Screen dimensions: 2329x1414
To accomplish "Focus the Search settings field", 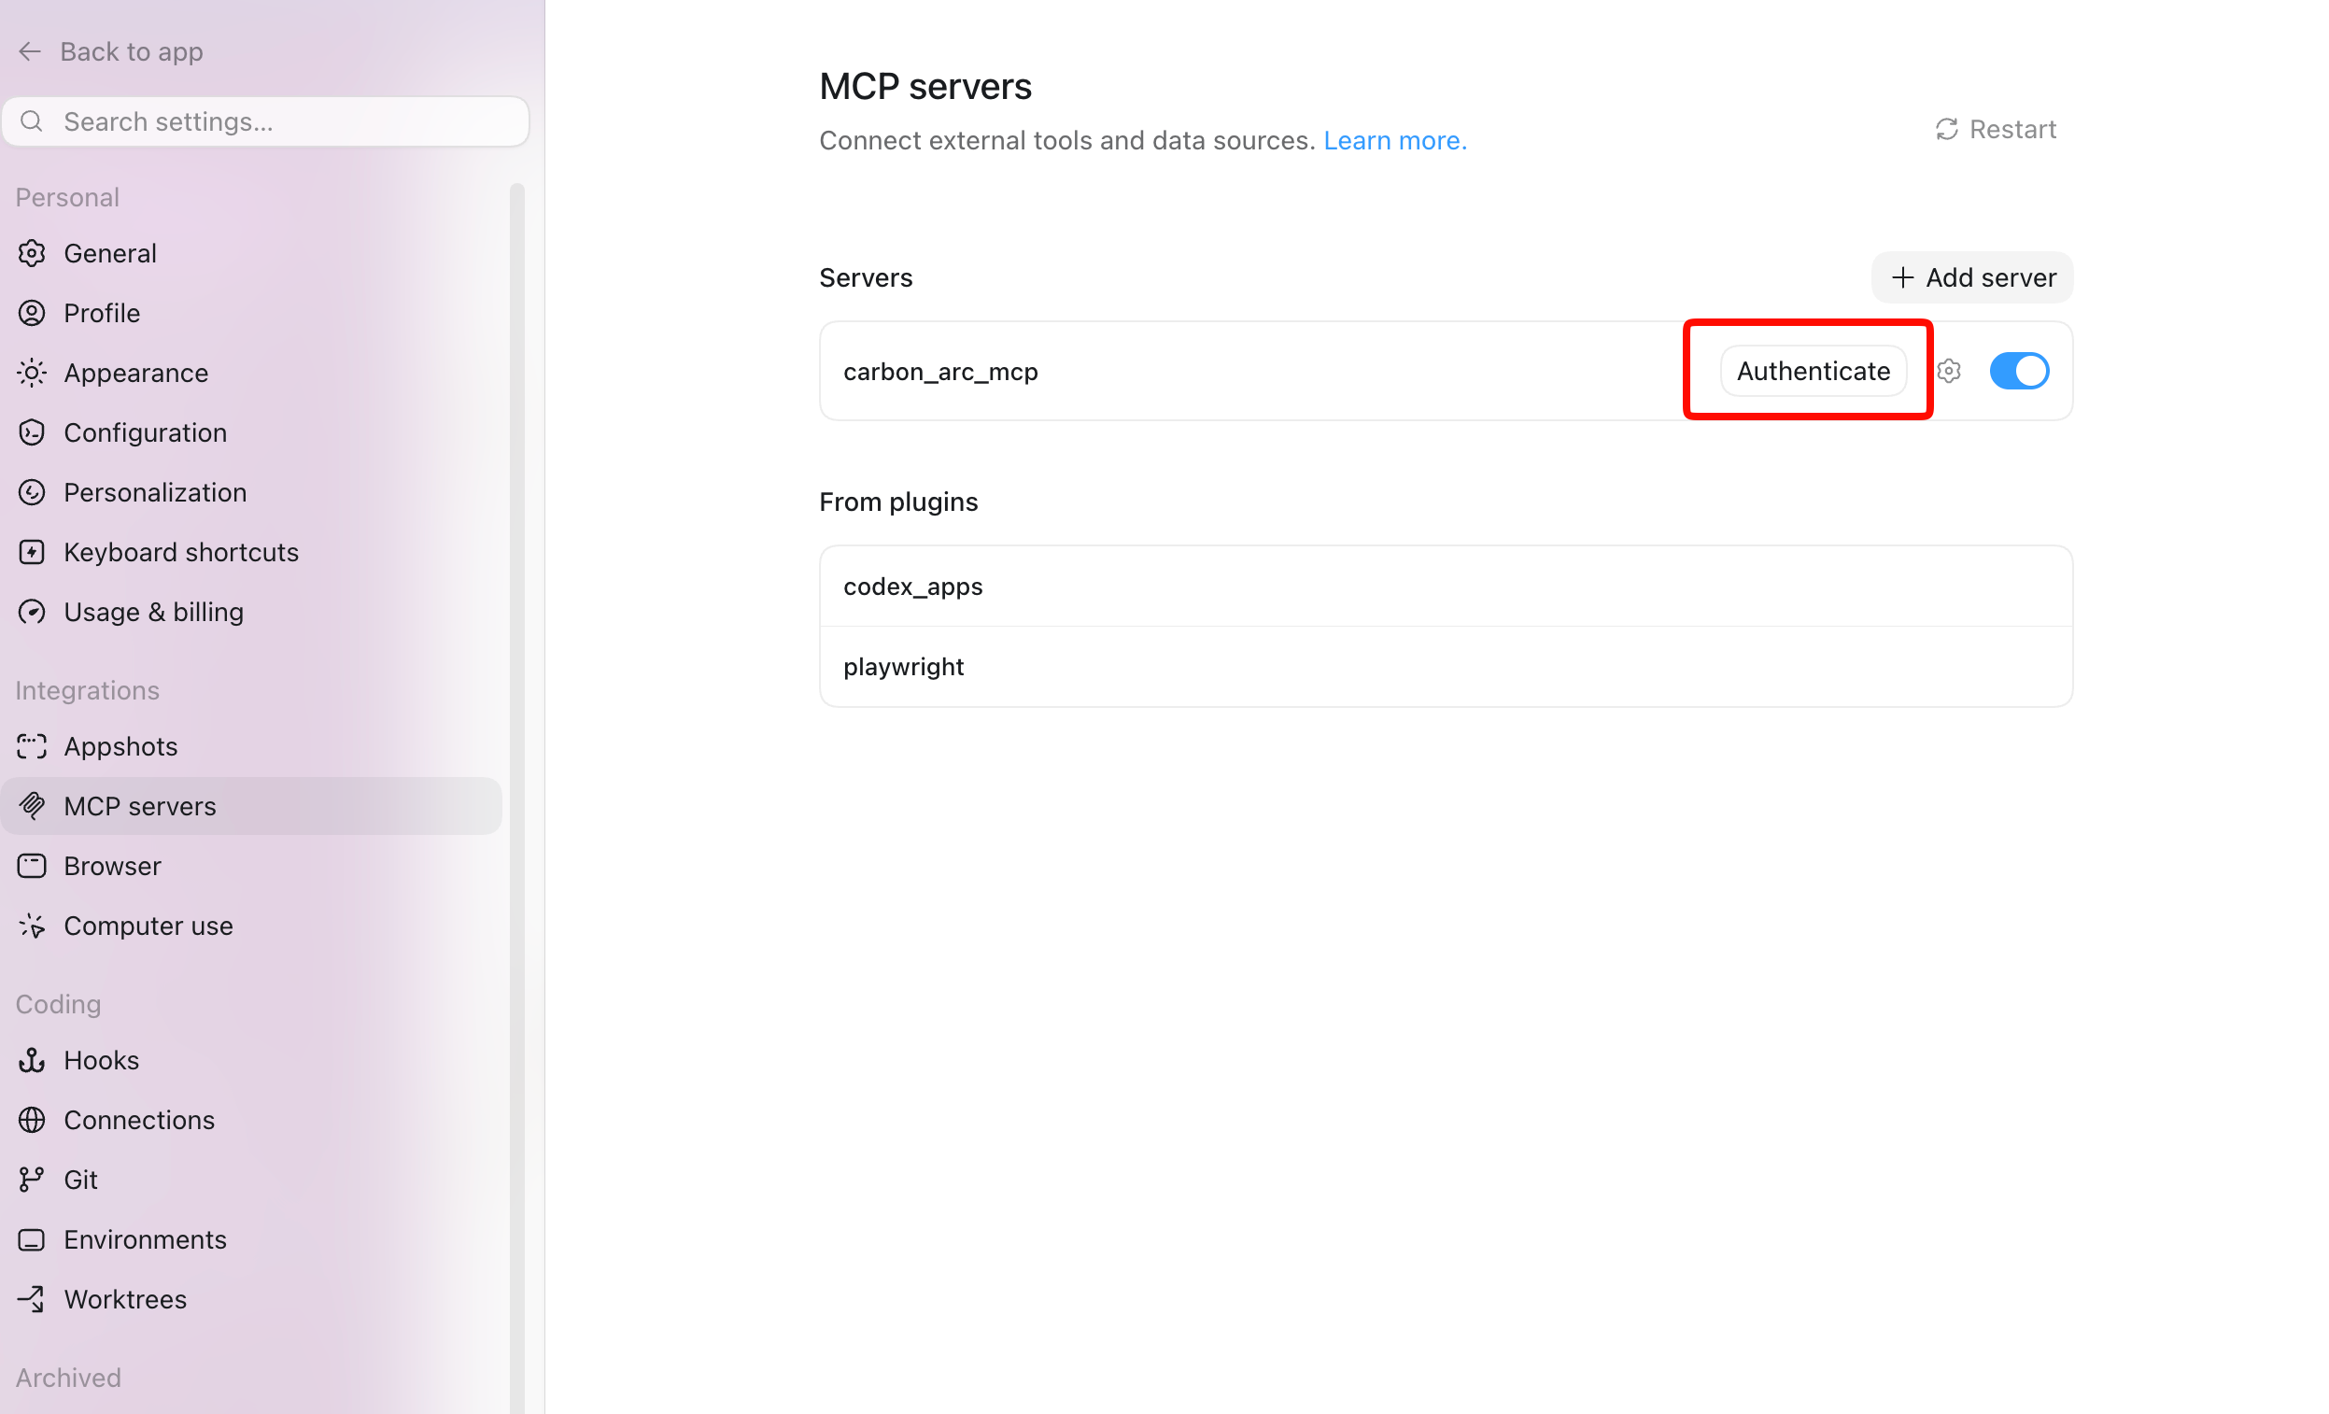I will point(265,121).
